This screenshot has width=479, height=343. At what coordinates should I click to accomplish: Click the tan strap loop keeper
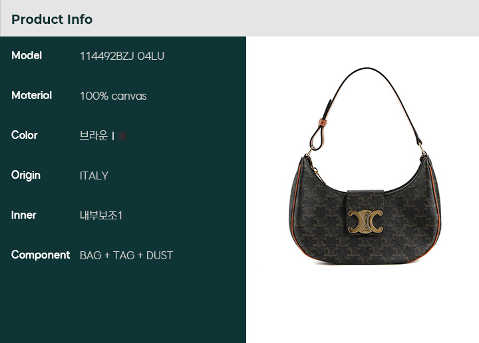[x=322, y=122]
